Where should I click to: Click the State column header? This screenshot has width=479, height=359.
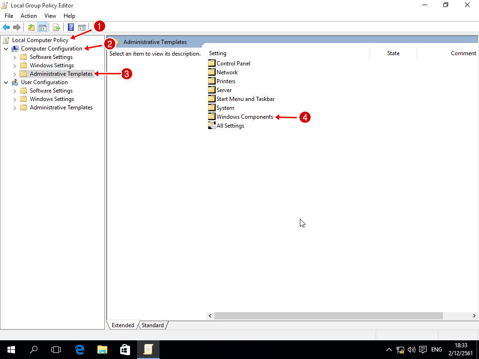point(393,53)
